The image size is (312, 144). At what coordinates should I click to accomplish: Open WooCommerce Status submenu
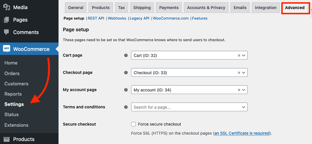pyautogui.click(x=12, y=114)
